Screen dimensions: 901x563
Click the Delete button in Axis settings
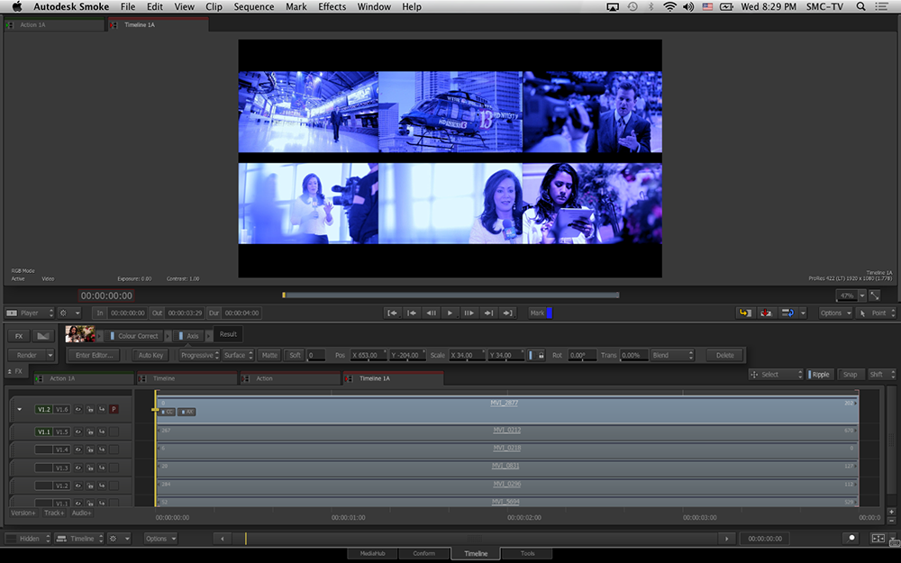[725, 355]
